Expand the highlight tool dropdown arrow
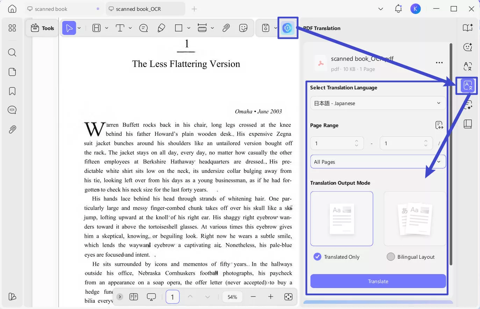 (x=107, y=28)
